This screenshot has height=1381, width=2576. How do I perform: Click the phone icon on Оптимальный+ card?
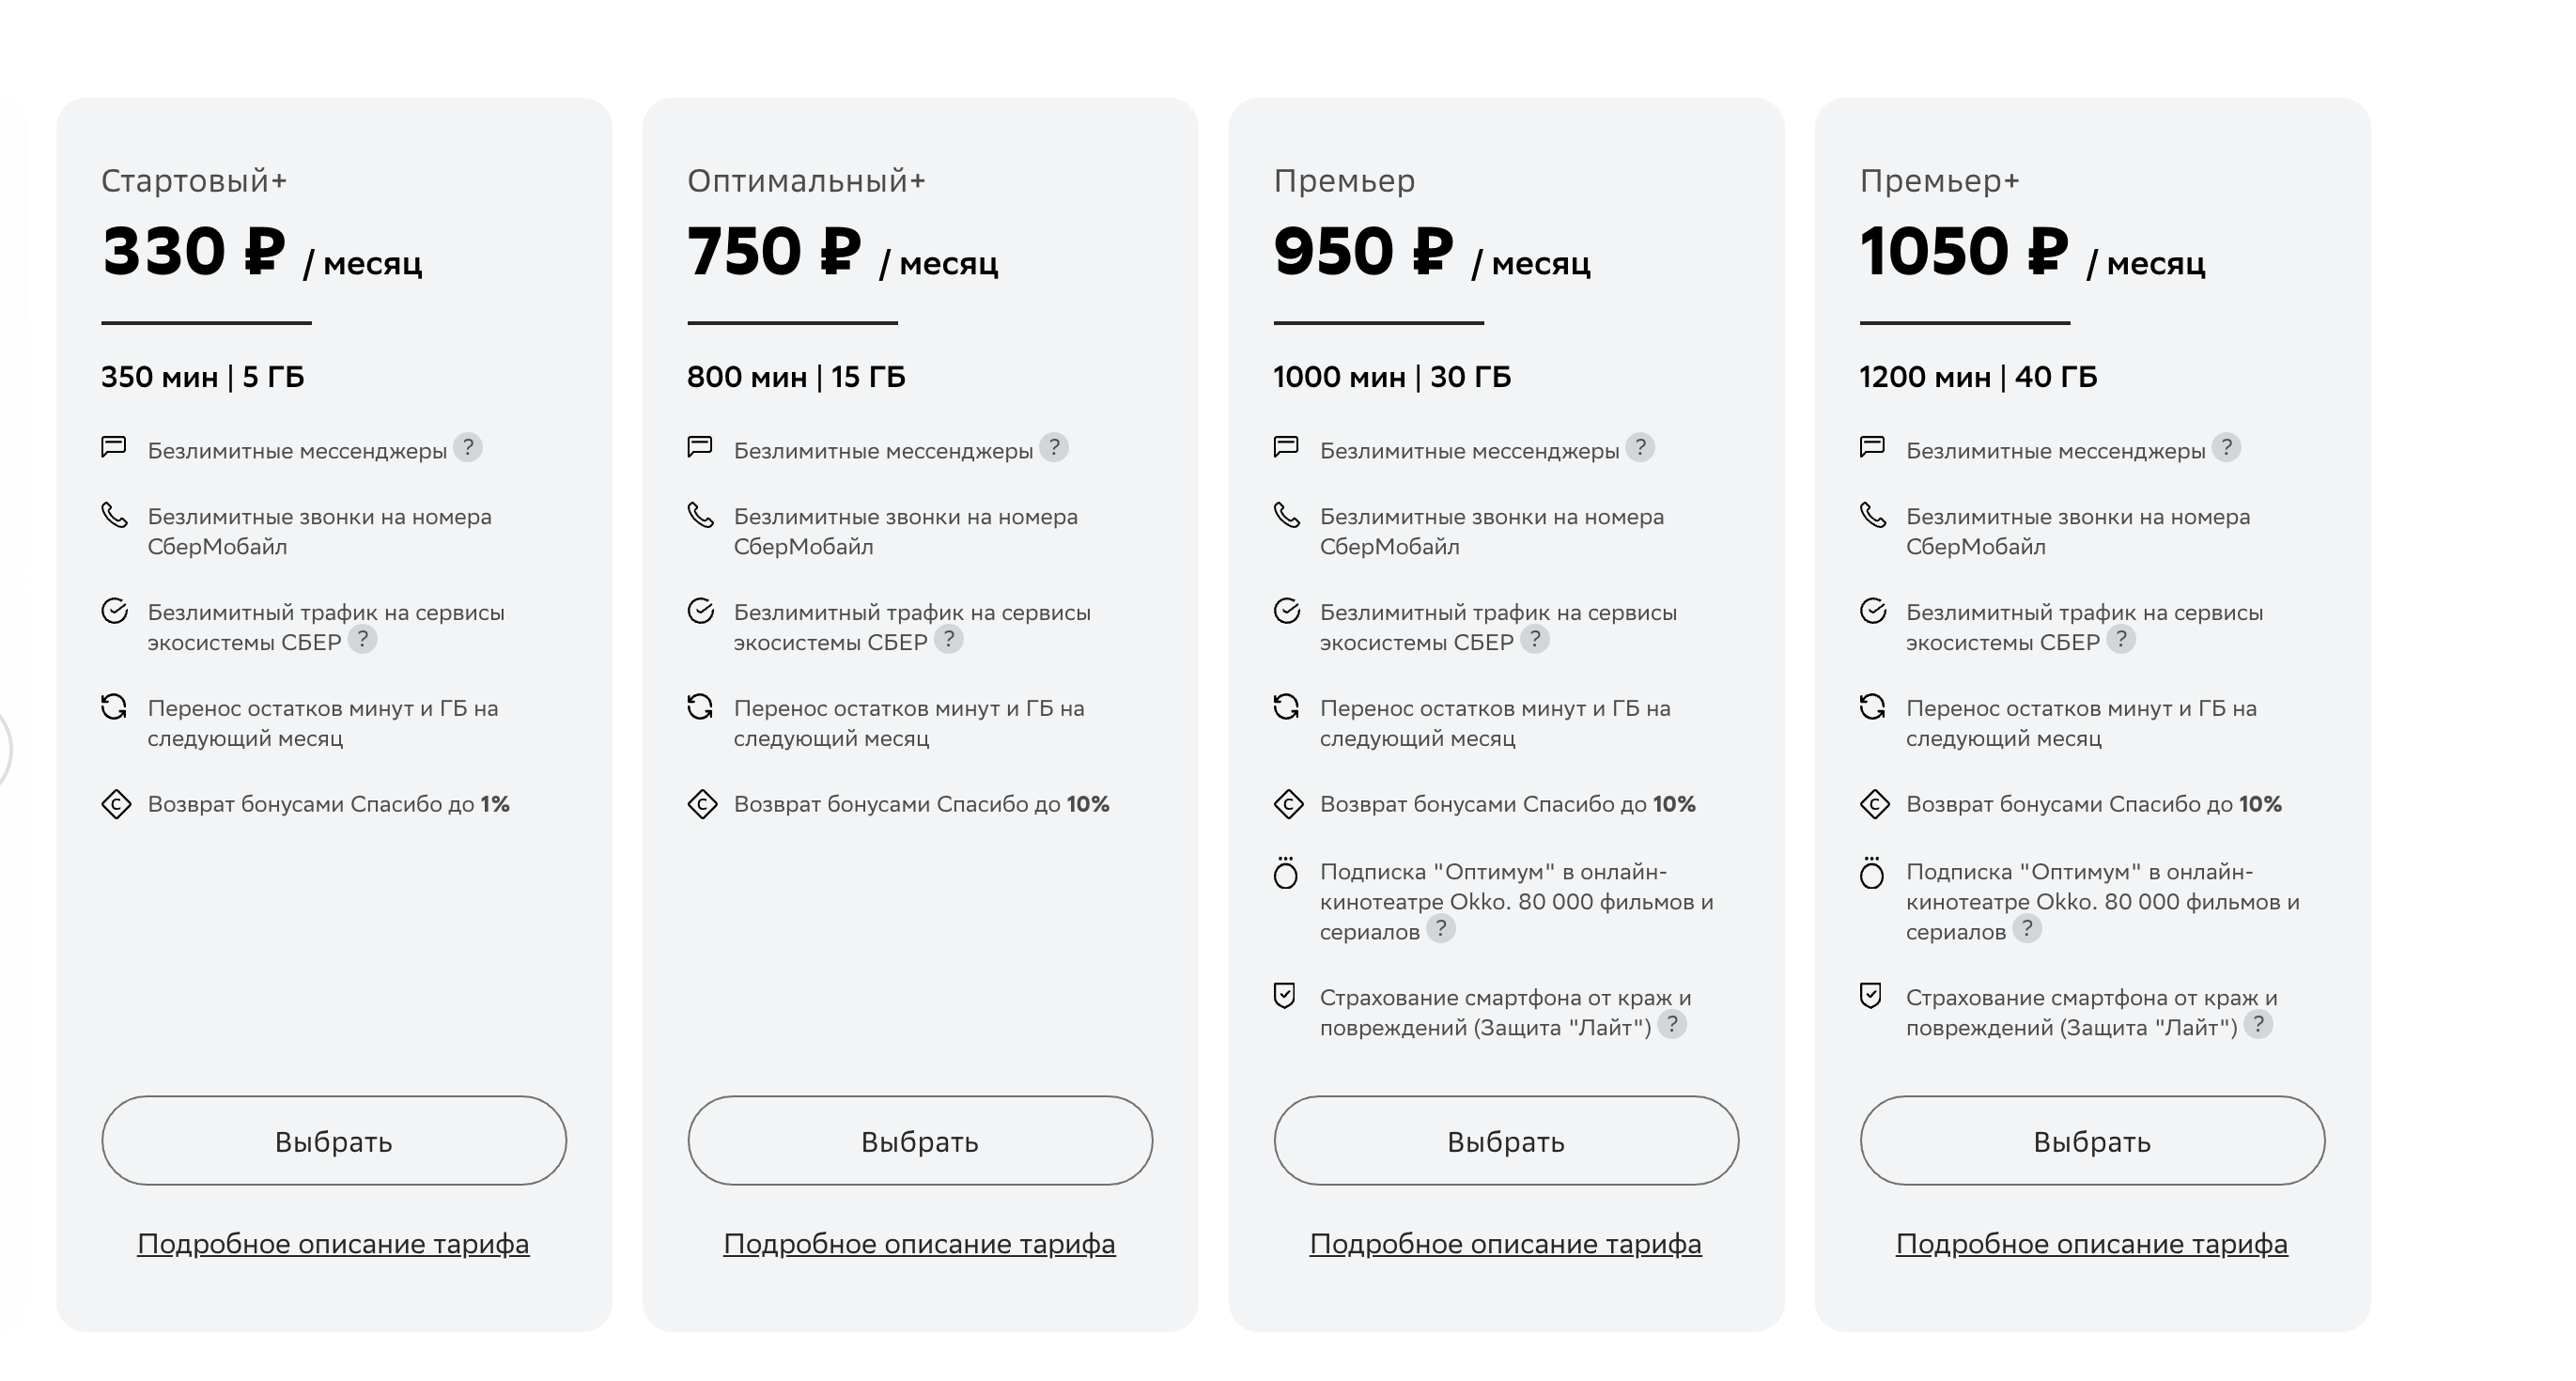pyautogui.click(x=701, y=518)
